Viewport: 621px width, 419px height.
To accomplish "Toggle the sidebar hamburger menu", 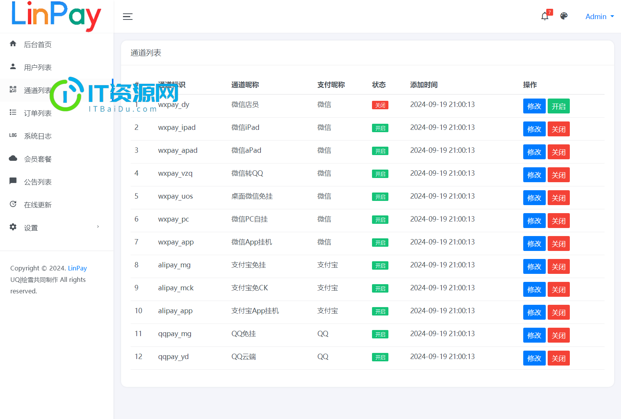I will (x=128, y=16).
